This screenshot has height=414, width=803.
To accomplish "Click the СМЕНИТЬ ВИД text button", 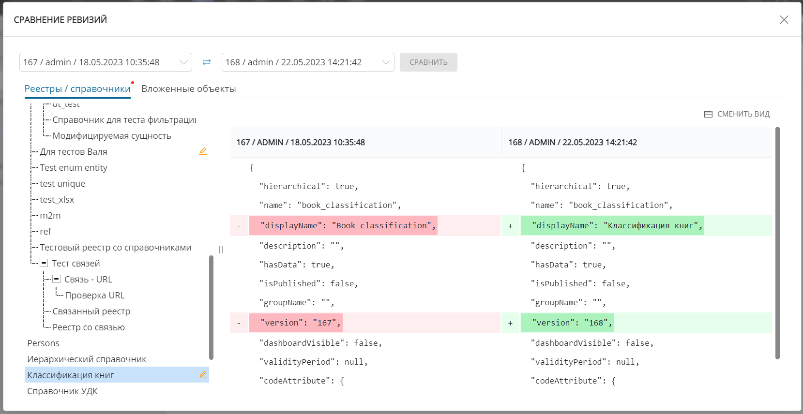I will [743, 114].
